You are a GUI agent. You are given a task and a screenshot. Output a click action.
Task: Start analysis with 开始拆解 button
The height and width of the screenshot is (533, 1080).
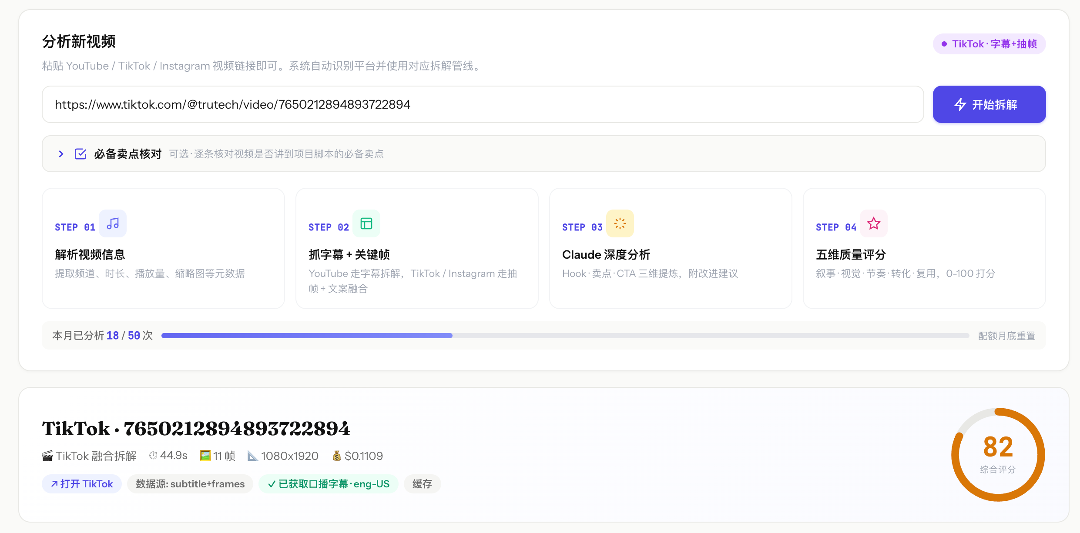click(x=989, y=104)
